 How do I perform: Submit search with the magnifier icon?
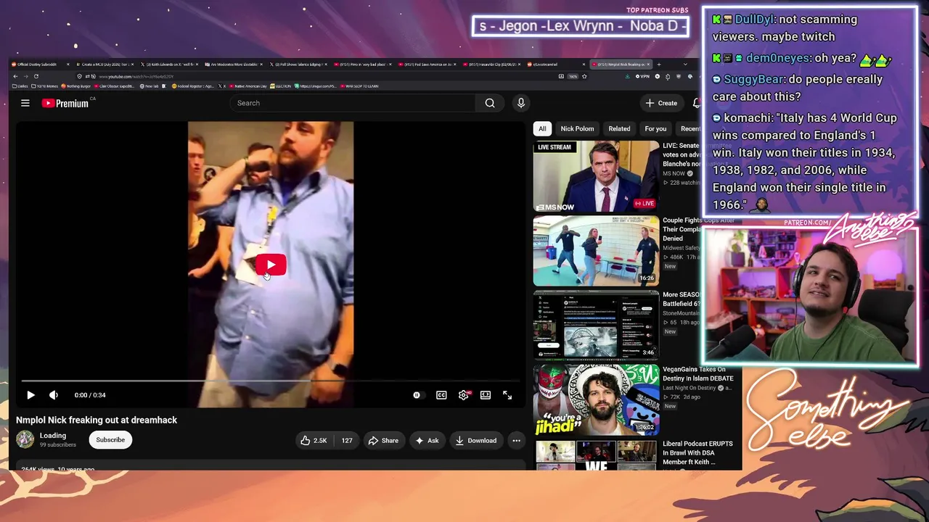(x=490, y=103)
